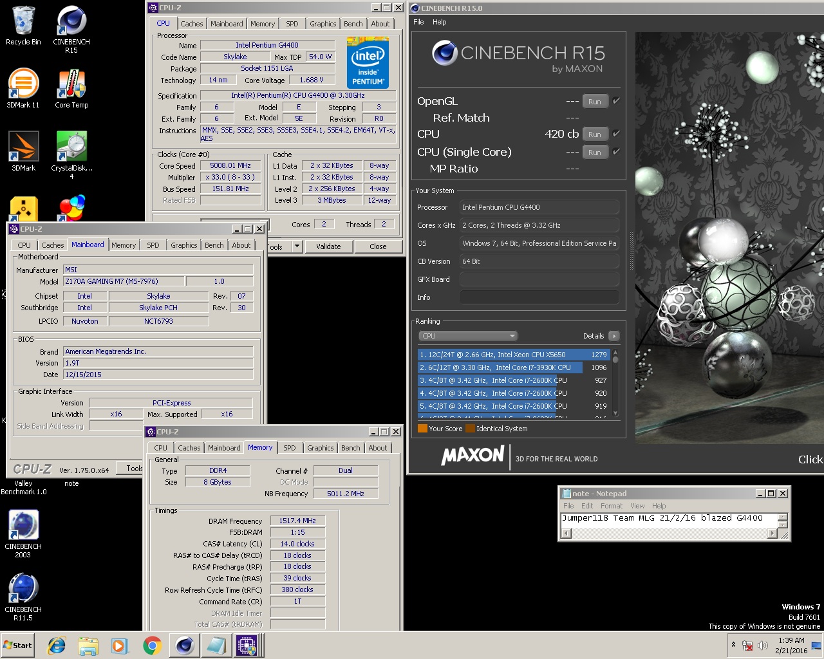
Task: Click the Cinebench ranking list scrollbar
Action: coord(615,384)
